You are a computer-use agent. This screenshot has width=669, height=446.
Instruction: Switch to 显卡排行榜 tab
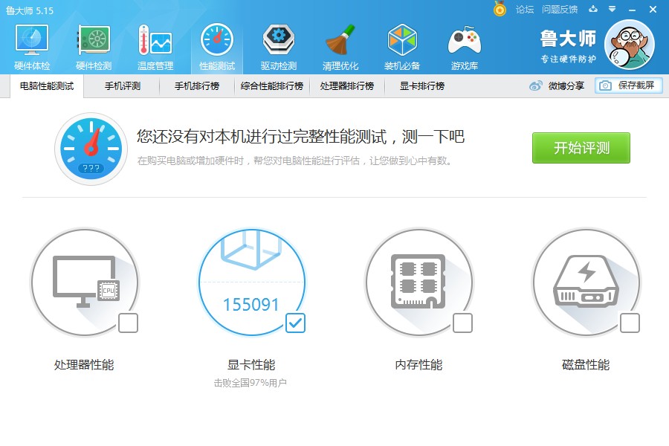422,86
